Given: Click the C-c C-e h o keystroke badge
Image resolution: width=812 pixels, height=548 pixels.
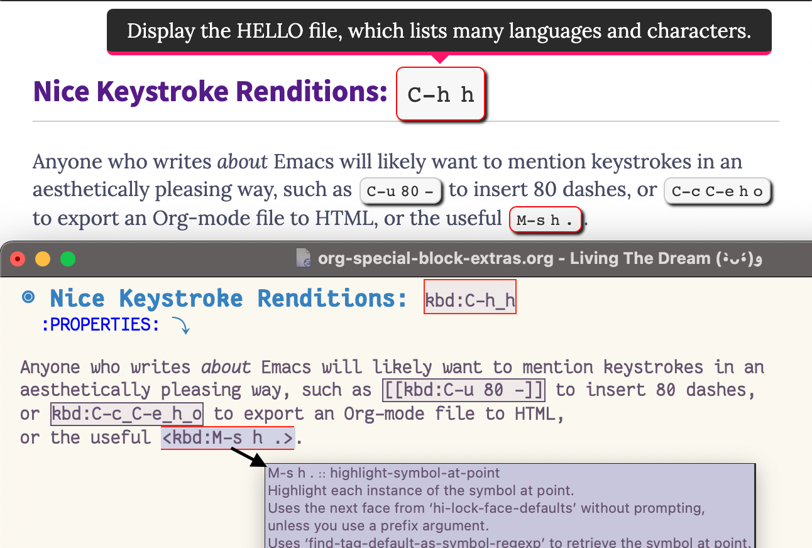Looking at the screenshot, I should tap(717, 191).
